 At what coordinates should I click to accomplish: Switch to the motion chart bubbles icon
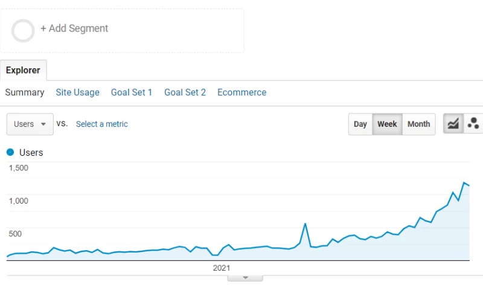473,124
